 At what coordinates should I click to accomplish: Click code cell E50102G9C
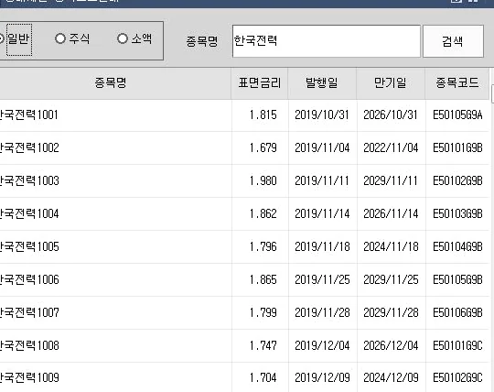[x=457, y=377]
